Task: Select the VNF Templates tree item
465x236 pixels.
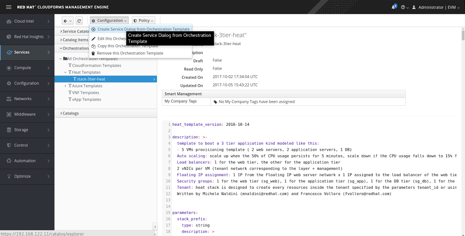Action: coord(85,93)
